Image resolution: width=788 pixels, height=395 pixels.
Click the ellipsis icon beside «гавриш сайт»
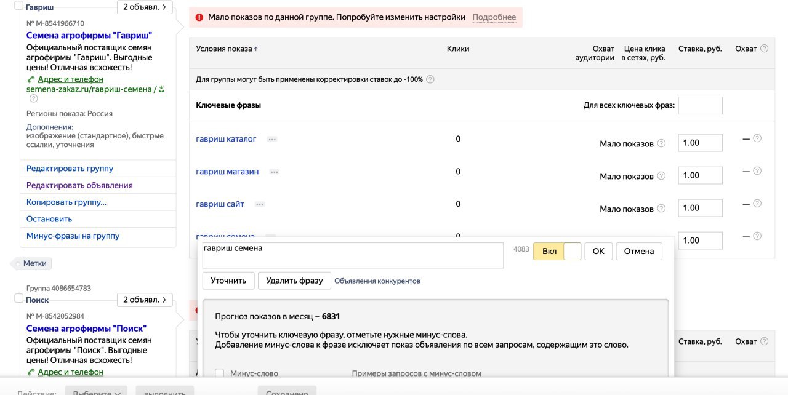pyautogui.click(x=260, y=204)
